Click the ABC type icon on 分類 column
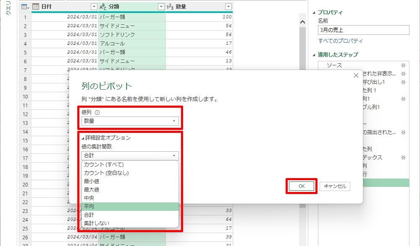420x246 pixels. 103,7
